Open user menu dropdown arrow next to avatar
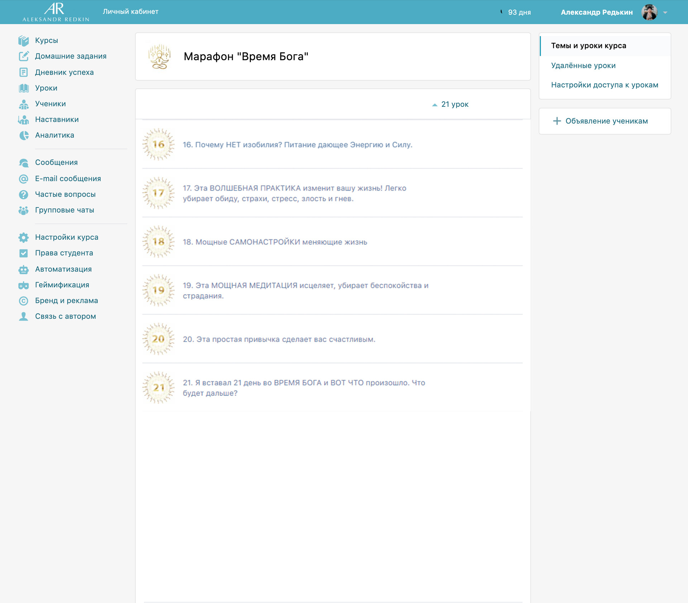Screen dimensions: 688x603 [665, 13]
